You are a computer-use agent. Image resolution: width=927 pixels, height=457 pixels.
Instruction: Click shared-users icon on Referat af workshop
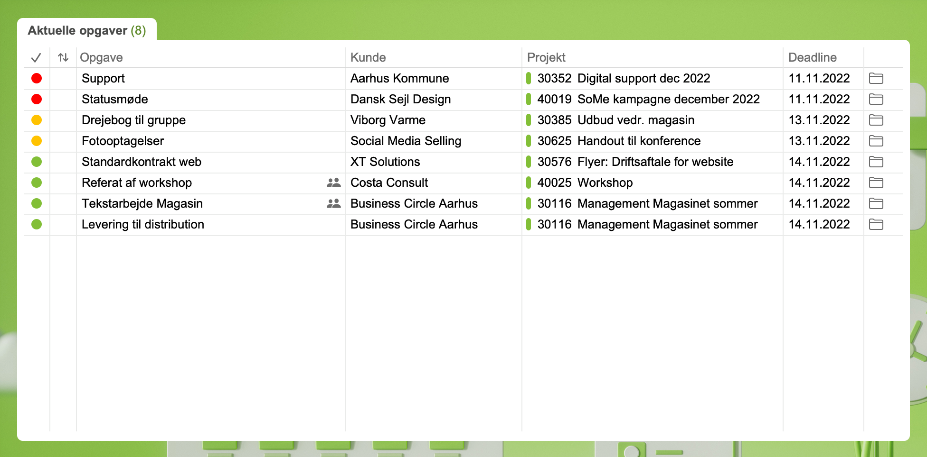pyautogui.click(x=333, y=183)
